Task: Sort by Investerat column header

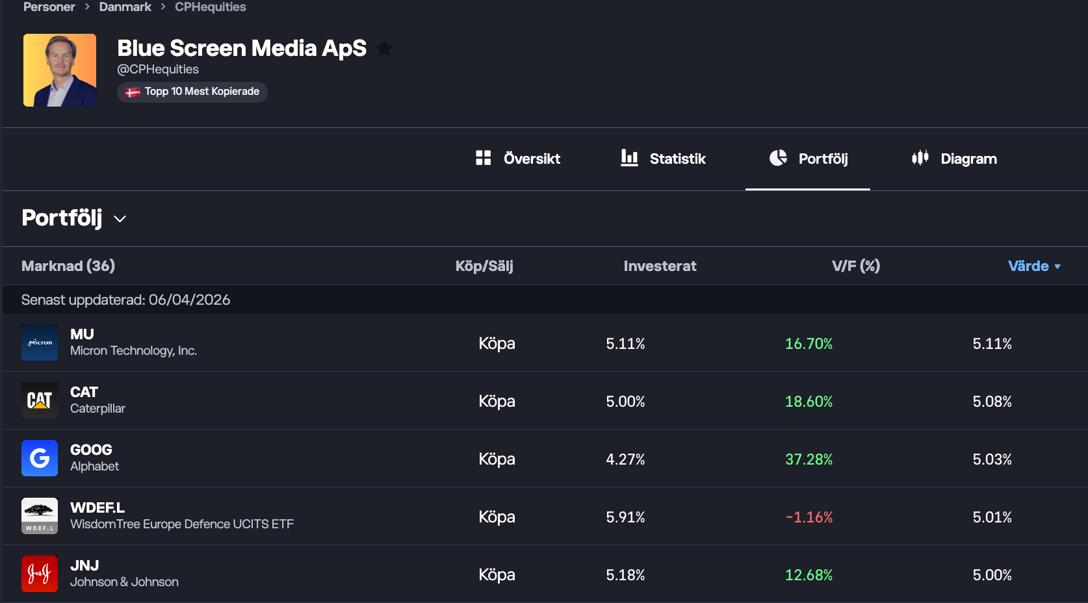Action: [660, 266]
